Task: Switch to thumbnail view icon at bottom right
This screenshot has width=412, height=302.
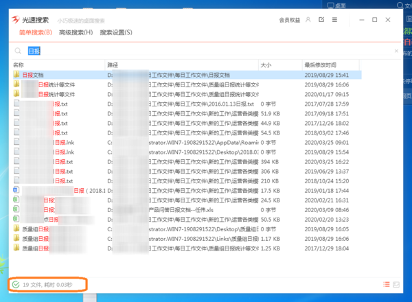Action: point(396,284)
